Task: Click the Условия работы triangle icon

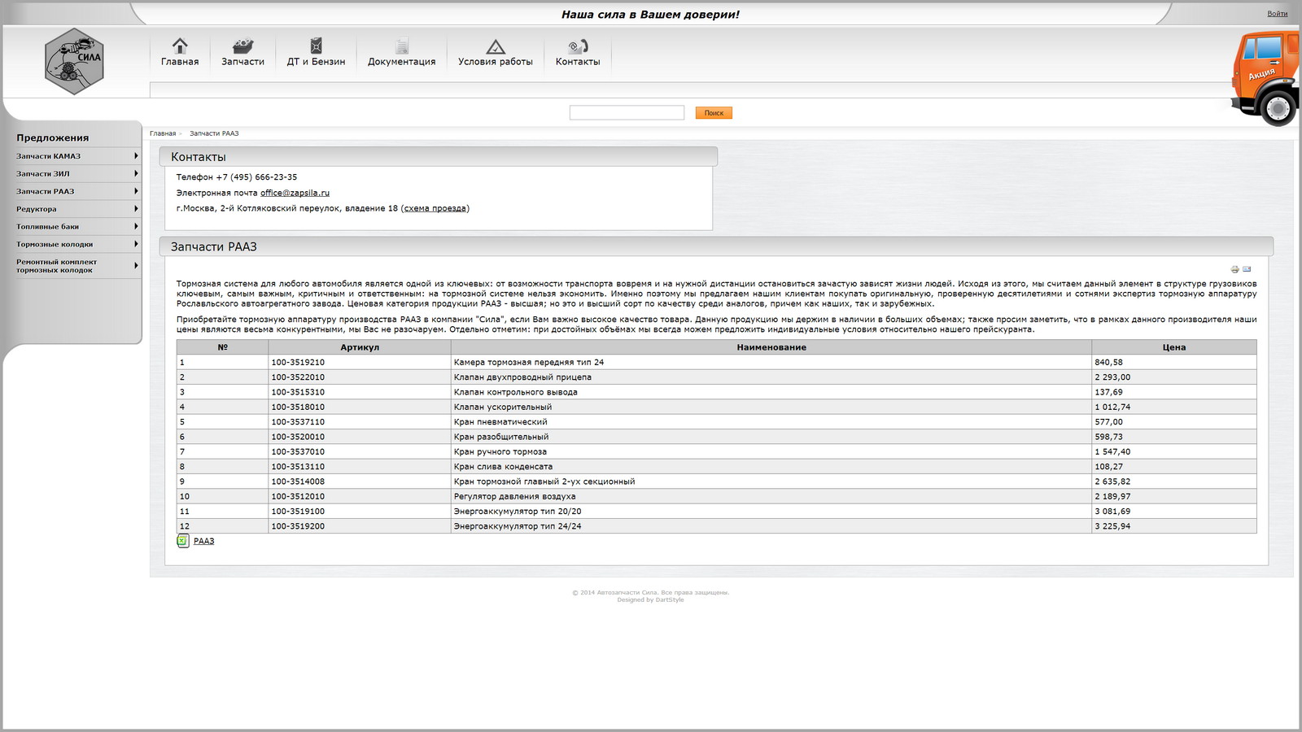Action: (x=495, y=46)
